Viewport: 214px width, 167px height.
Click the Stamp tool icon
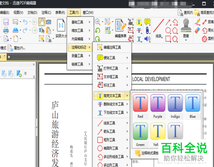(x=186, y=25)
